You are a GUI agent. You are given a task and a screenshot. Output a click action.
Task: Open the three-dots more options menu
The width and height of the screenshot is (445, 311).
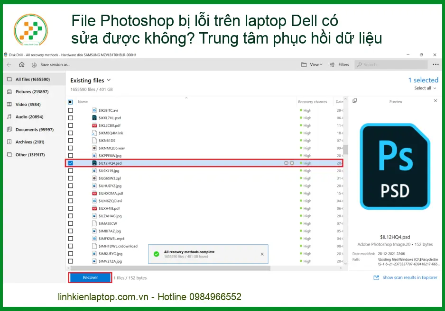(x=436, y=64)
